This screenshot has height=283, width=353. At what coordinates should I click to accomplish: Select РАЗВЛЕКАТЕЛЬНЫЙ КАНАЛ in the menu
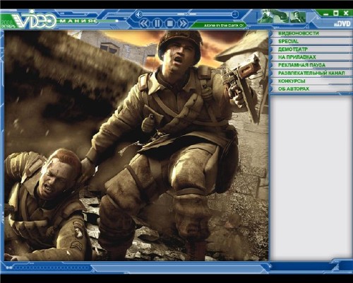click(311, 73)
